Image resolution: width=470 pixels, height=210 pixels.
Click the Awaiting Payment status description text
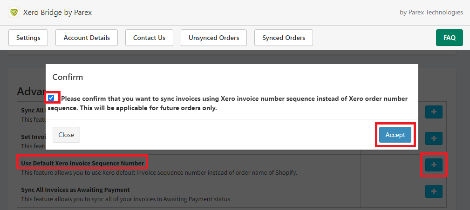click(126, 199)
